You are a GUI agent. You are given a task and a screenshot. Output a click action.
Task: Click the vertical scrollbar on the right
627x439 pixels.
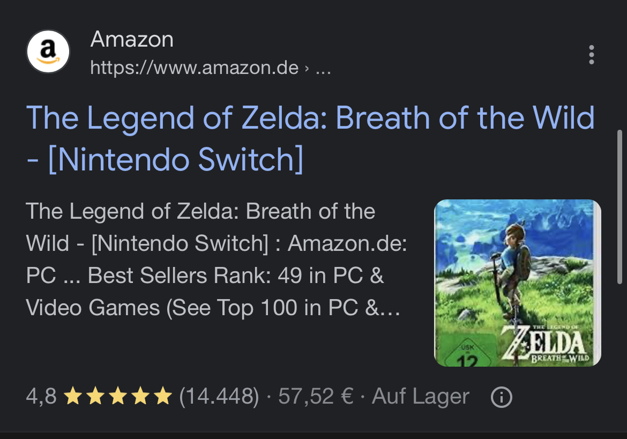click(x=620, y=206)
